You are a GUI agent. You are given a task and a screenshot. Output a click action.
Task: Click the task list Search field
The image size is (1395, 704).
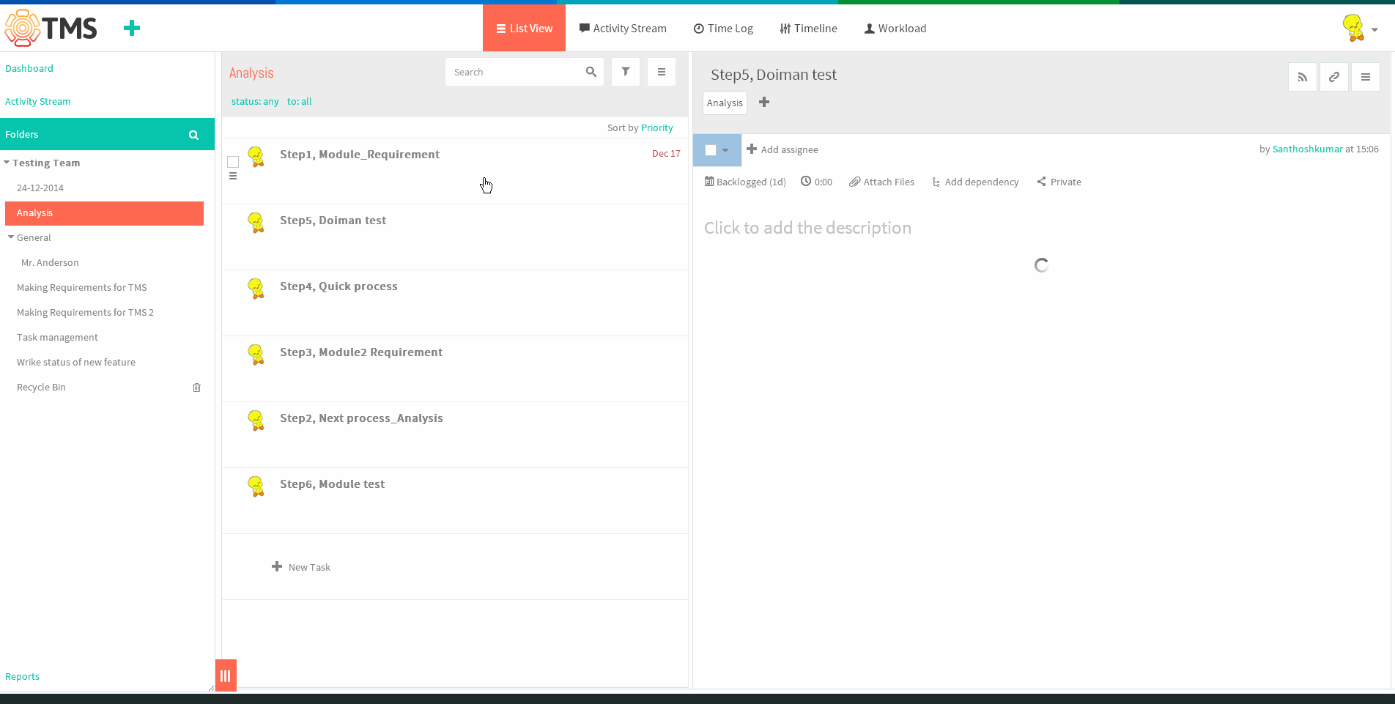coord(513,72)
